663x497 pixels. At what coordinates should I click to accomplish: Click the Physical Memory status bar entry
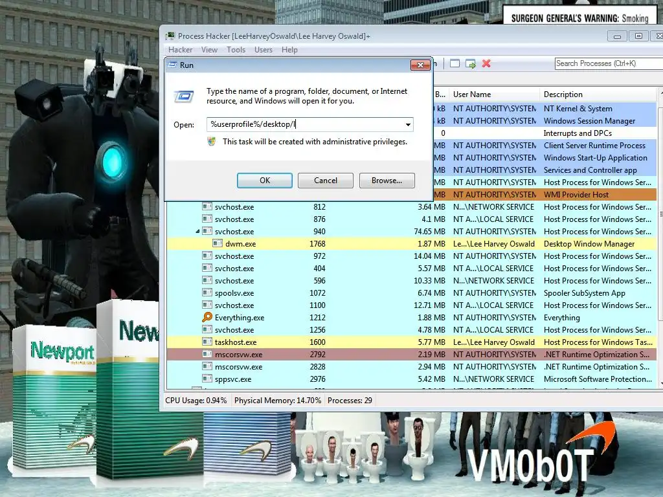coord(277,400)
